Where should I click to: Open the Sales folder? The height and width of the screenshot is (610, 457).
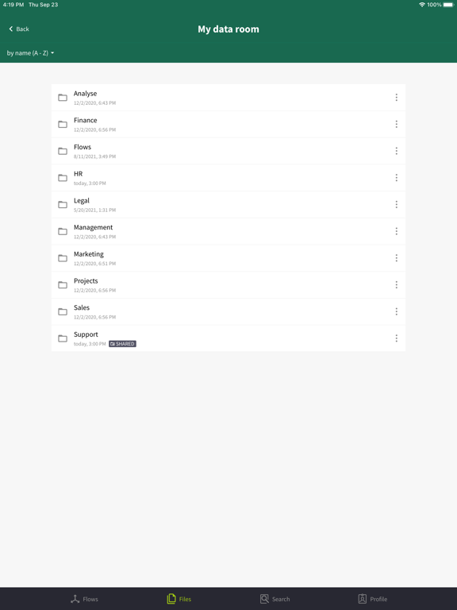click(228, 311)
